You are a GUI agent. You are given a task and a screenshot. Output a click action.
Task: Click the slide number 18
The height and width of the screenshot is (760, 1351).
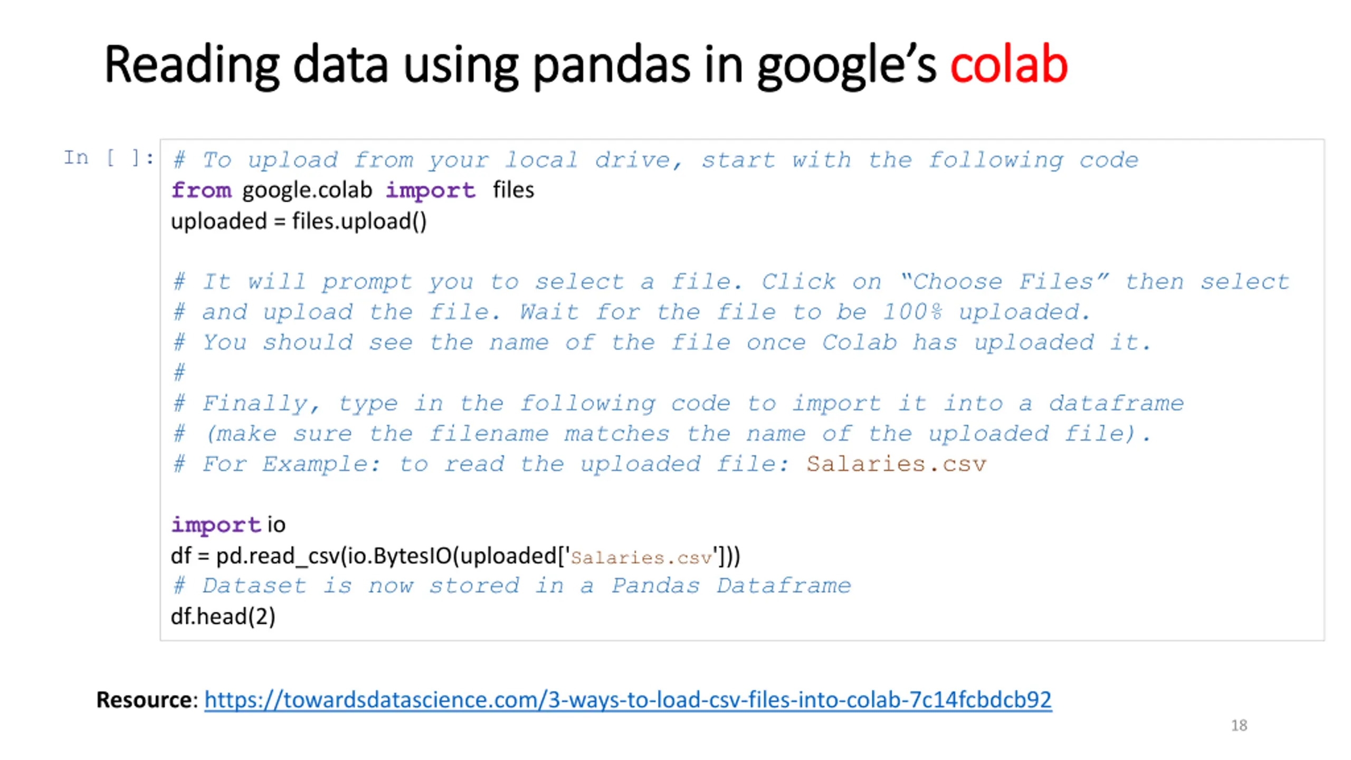click(x=1239, y=726)
